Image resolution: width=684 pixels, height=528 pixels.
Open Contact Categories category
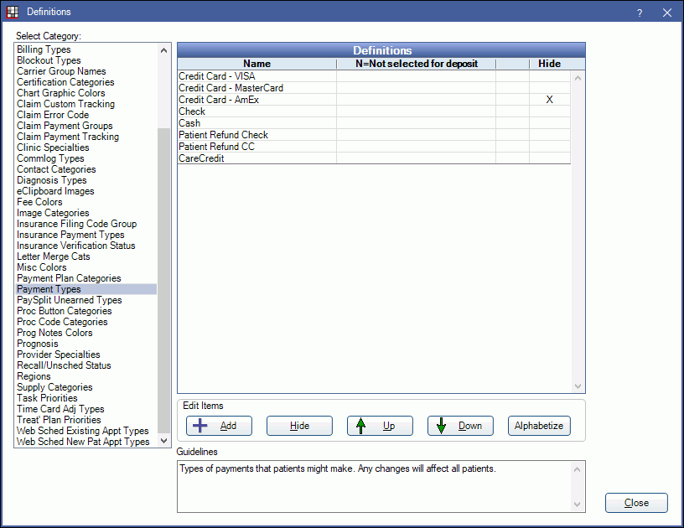[x=86, y=169]
